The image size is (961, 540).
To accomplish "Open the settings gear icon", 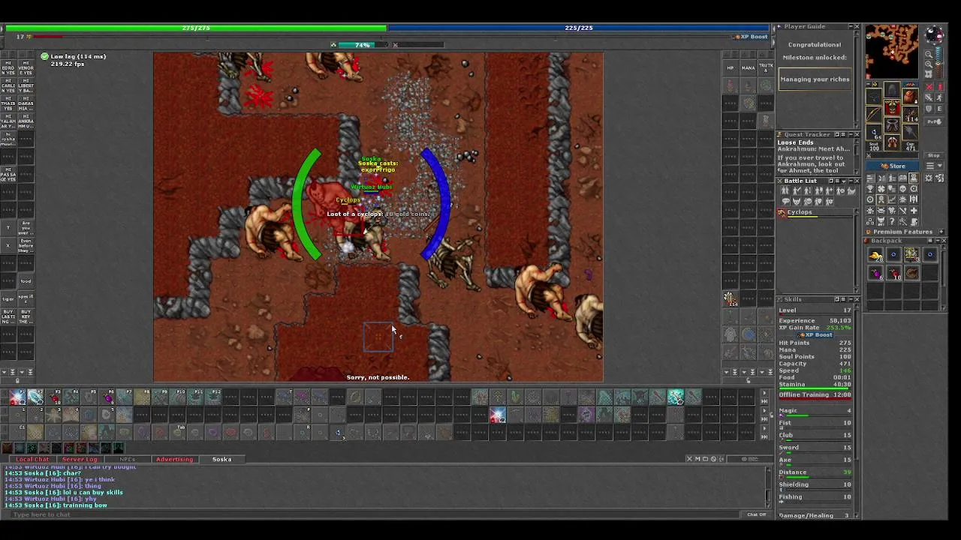I will click(x=929, y=178).
